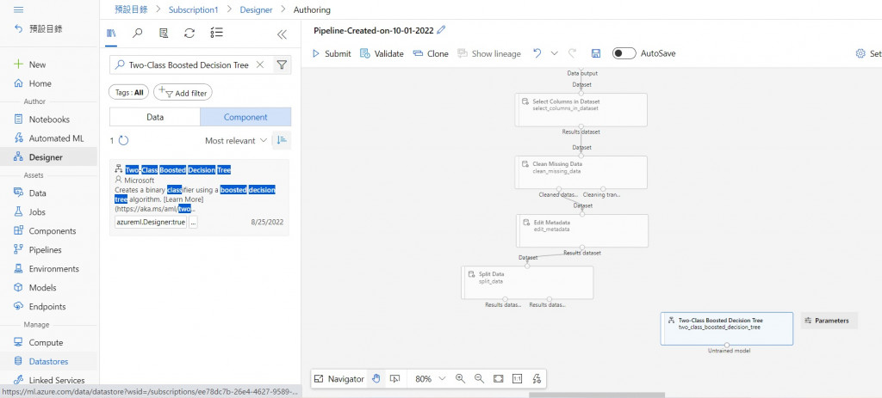Open Jobs in the sidebar
This screenshot has width=882, height=398.
(x=30, y=212)
